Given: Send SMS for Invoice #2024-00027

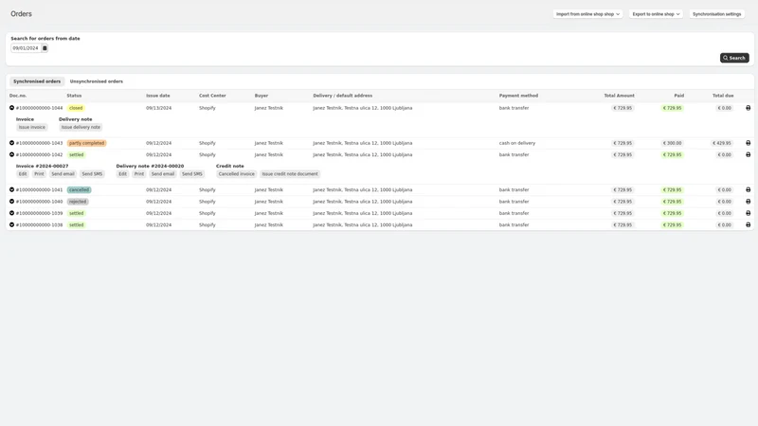Looking at the screenshot, I should point(92,174).
